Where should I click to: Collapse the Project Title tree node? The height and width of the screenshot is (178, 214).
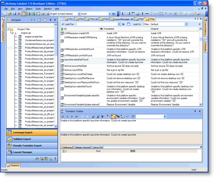[8, 29]
